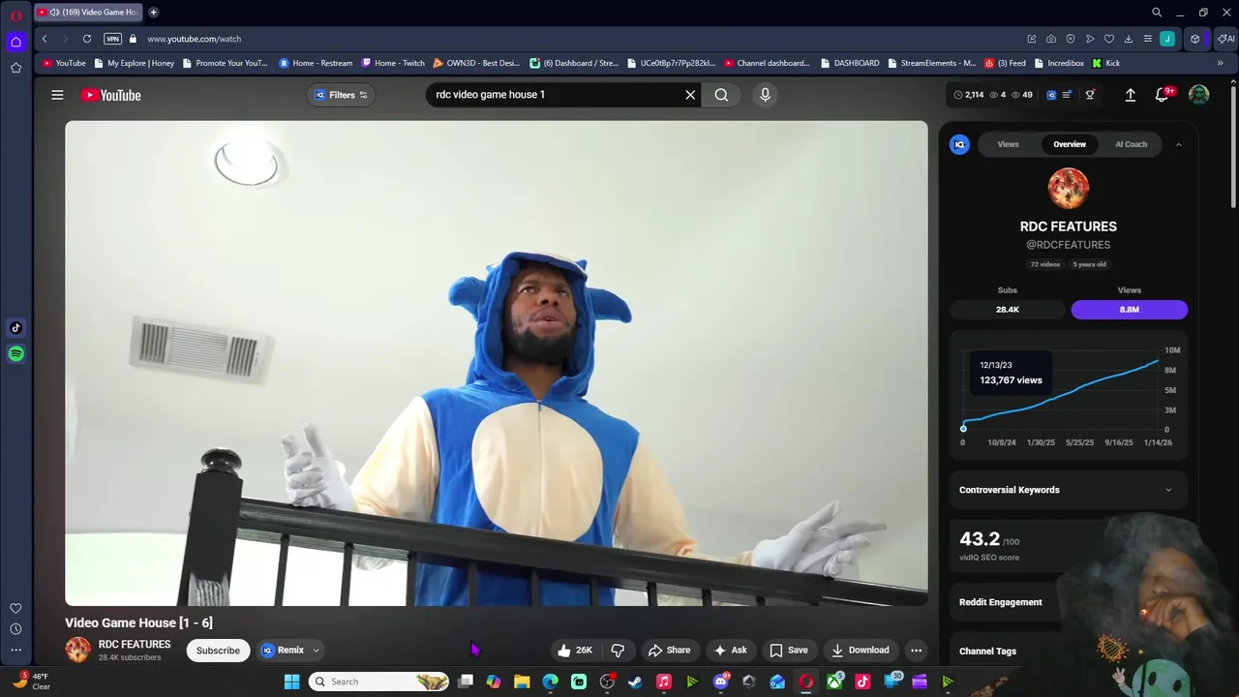
Task: Open the vidIQ list icon in header
Action: [1067, 95]
